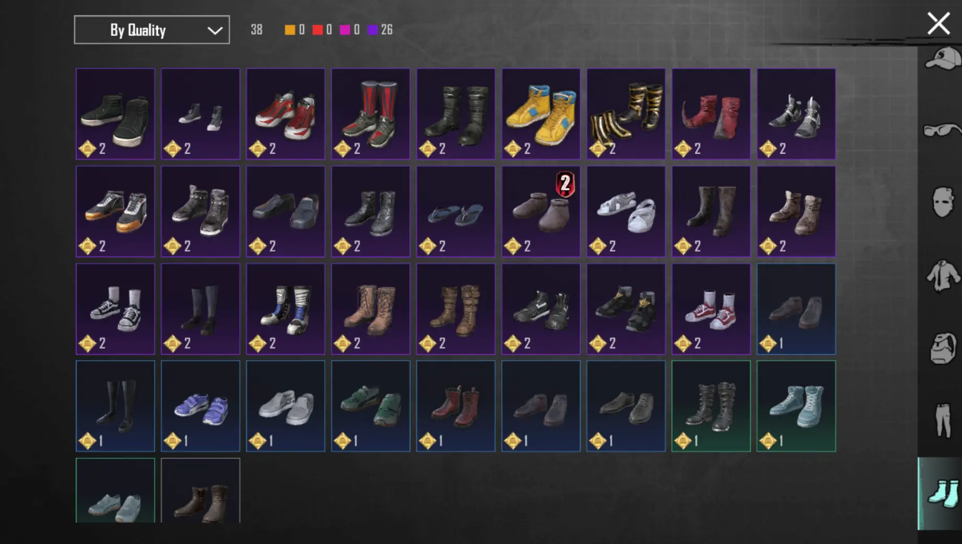
Task: Click the dropdown chevron next to By Quality
Action: (215, 30)
